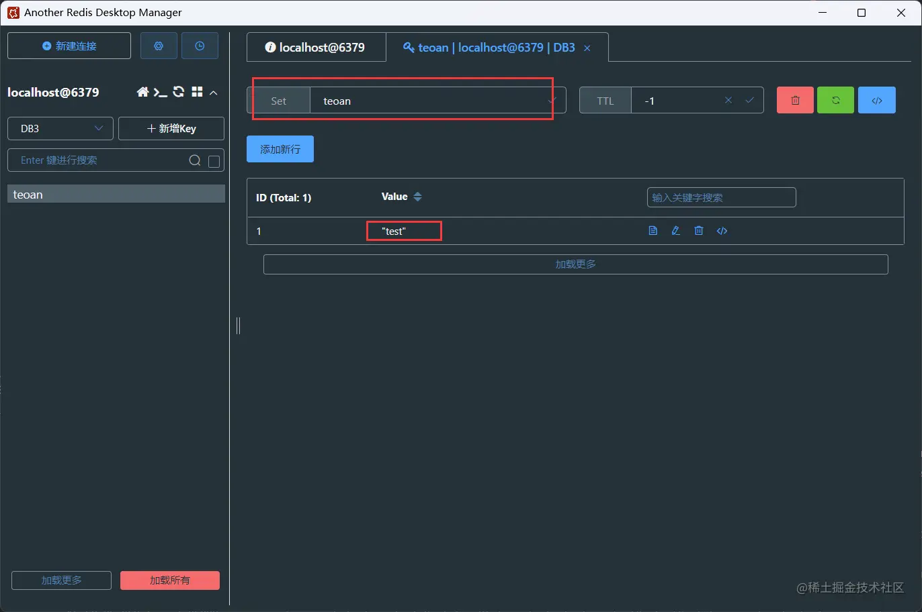The height and width of the screenshot is (612, 922).
Task: Click the 新增Key button
Action: (x=171, y=128)
